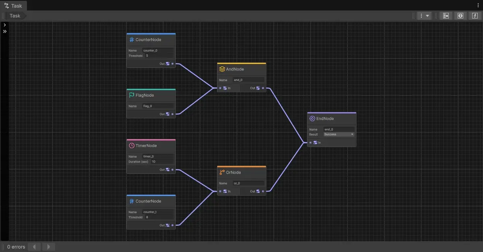Select the Task window tab

(14, 6)
